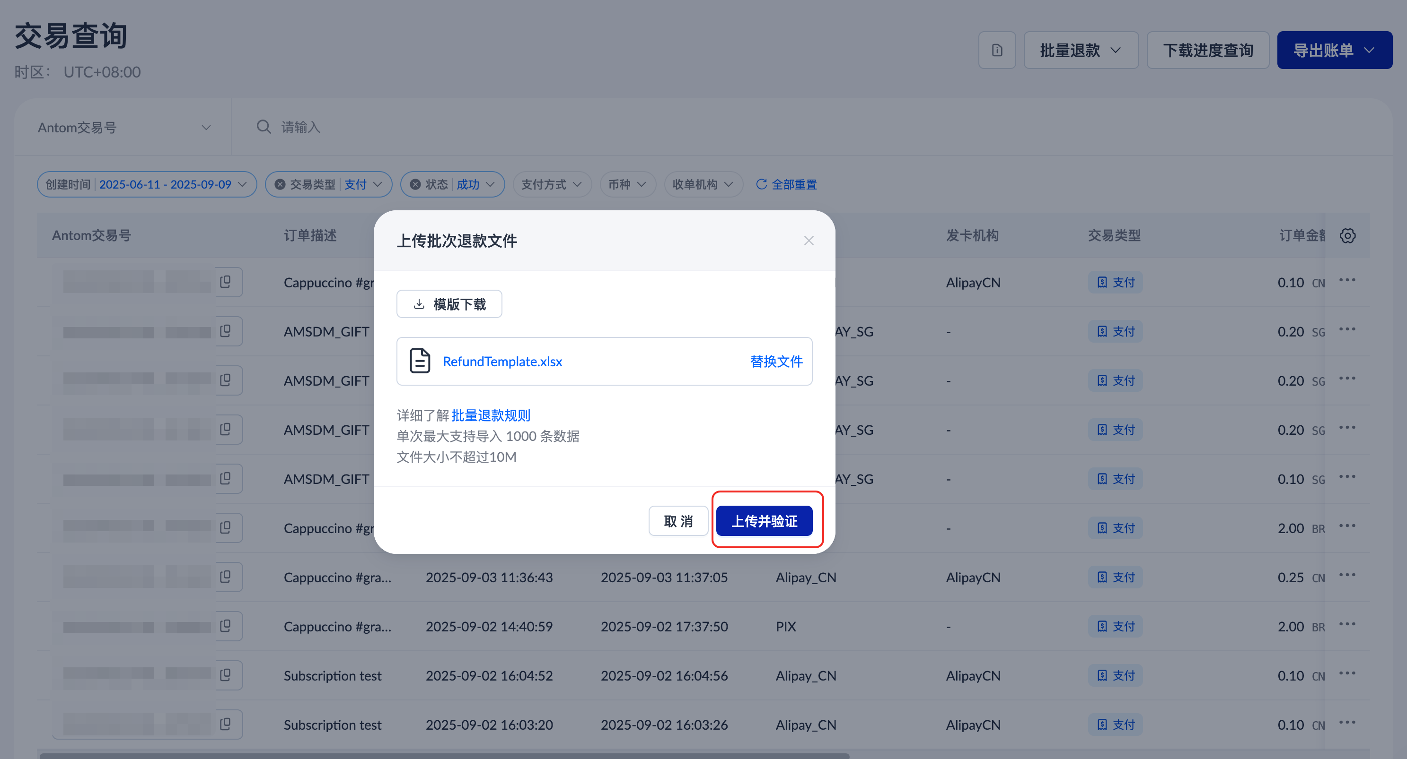Click the 模版下载 download button

click(449, 304)
